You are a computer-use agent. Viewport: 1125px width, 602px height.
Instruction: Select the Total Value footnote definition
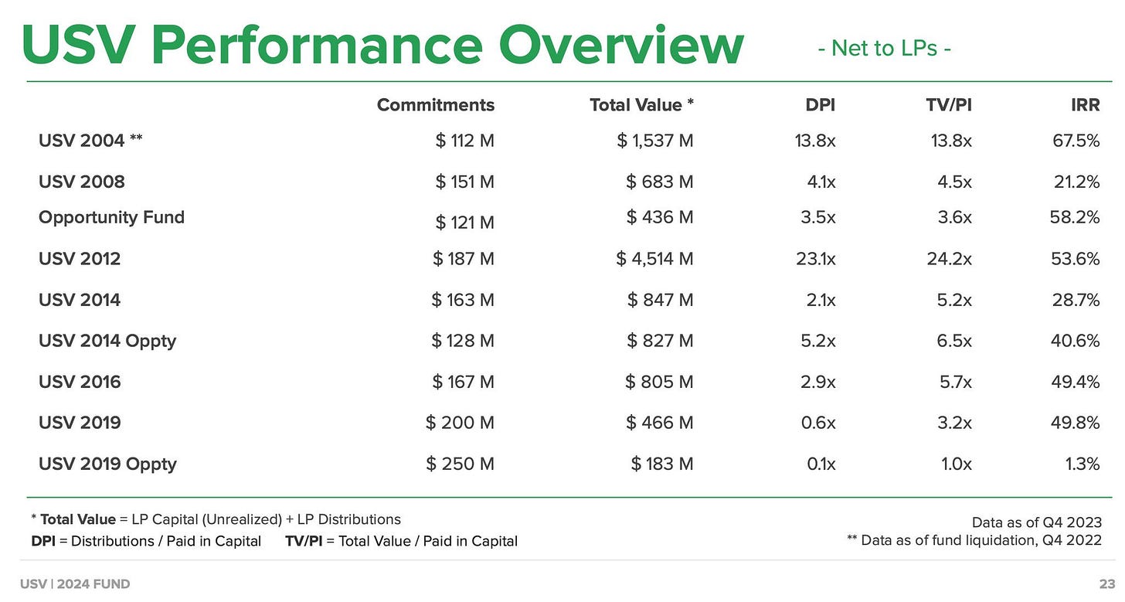tap(216, 519)
